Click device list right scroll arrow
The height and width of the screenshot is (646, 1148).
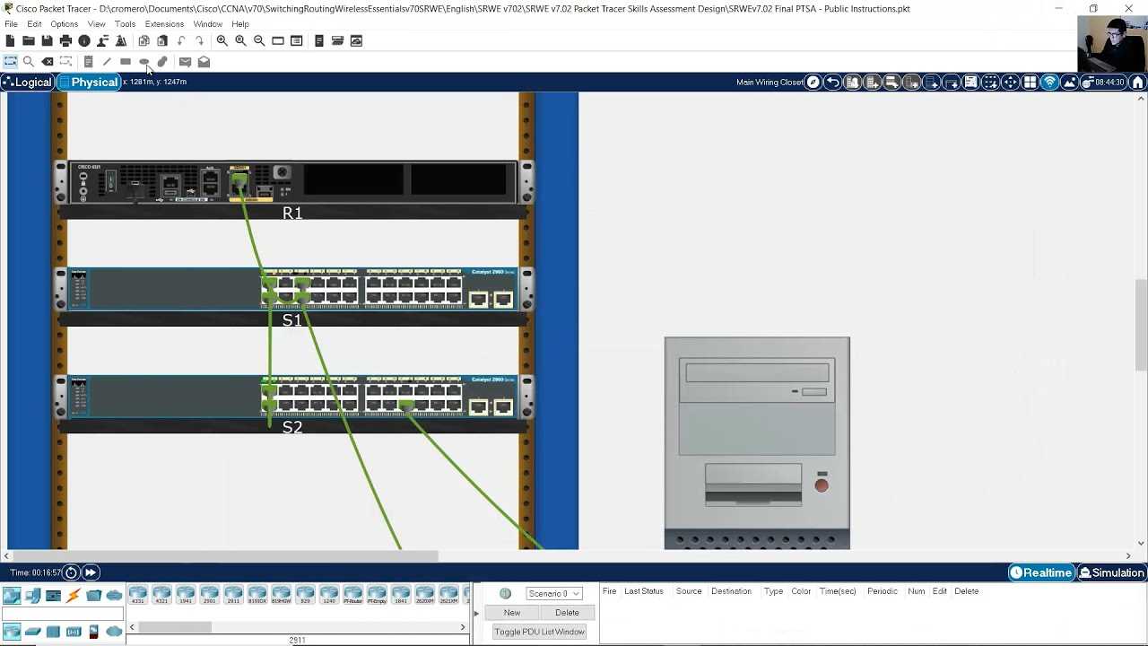click(464, 627)
